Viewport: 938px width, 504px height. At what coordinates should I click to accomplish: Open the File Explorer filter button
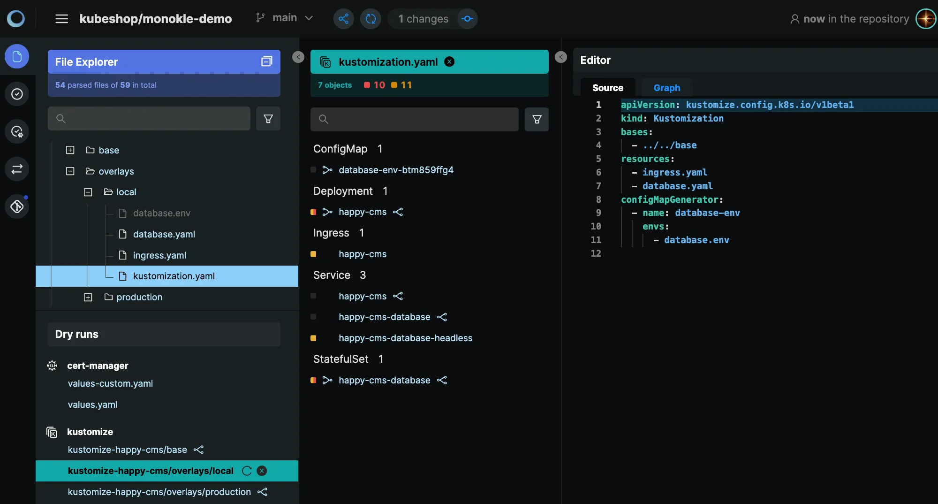click(x=268, y=119)
